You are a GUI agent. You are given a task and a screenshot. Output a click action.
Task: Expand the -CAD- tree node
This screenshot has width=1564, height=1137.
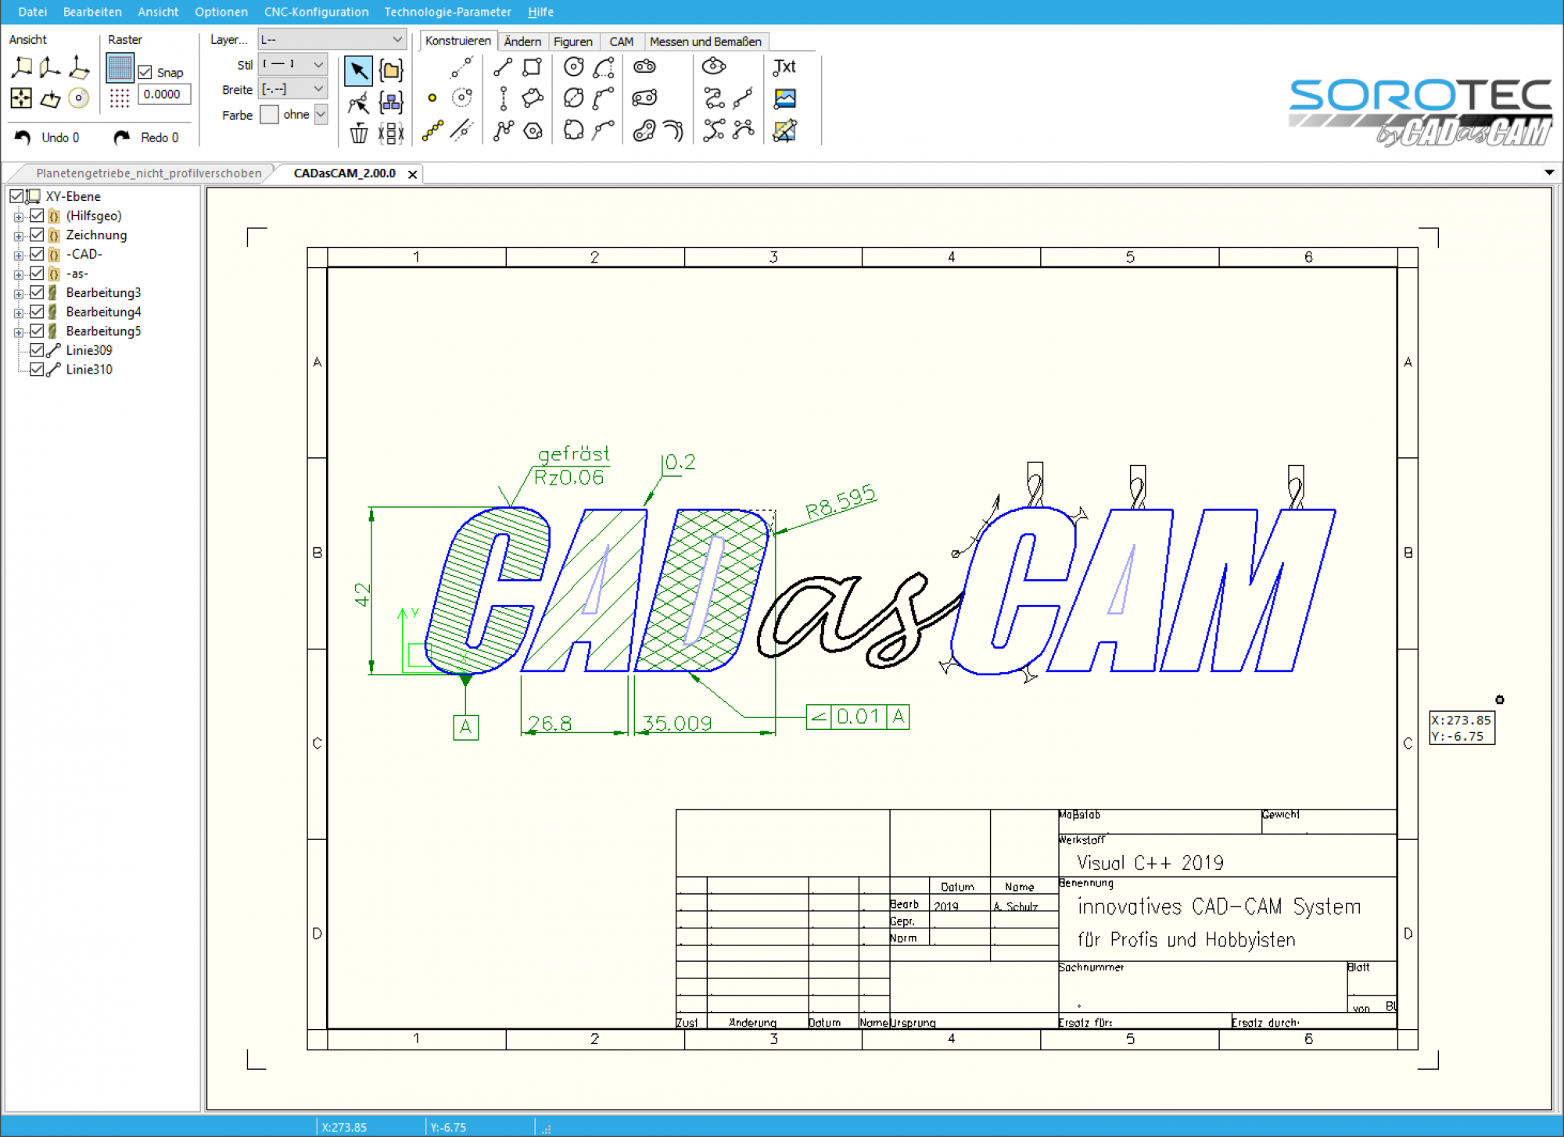tap(19, 255)
